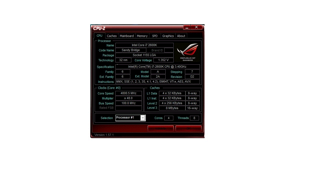Close the CPU-Z window
This screenshot has height=179, width=318.
[196, 27]
